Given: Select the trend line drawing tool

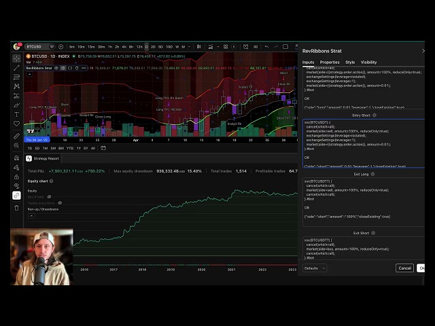Looking at the screenshot, I should (x=17, y=68).
